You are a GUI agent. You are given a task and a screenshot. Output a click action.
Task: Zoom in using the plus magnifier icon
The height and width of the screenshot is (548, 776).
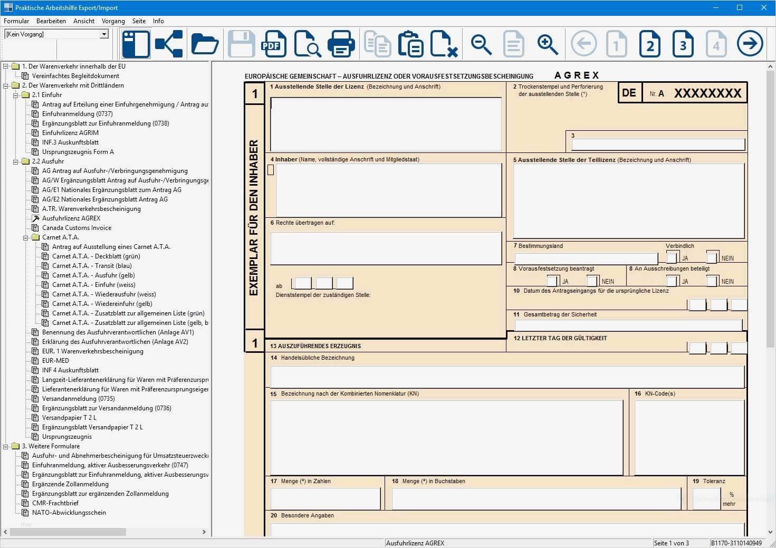pos(547,44)
